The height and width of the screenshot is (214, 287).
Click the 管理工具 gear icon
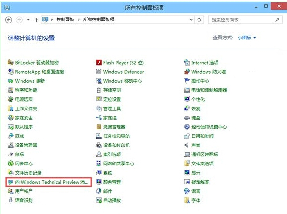point(99,108)
